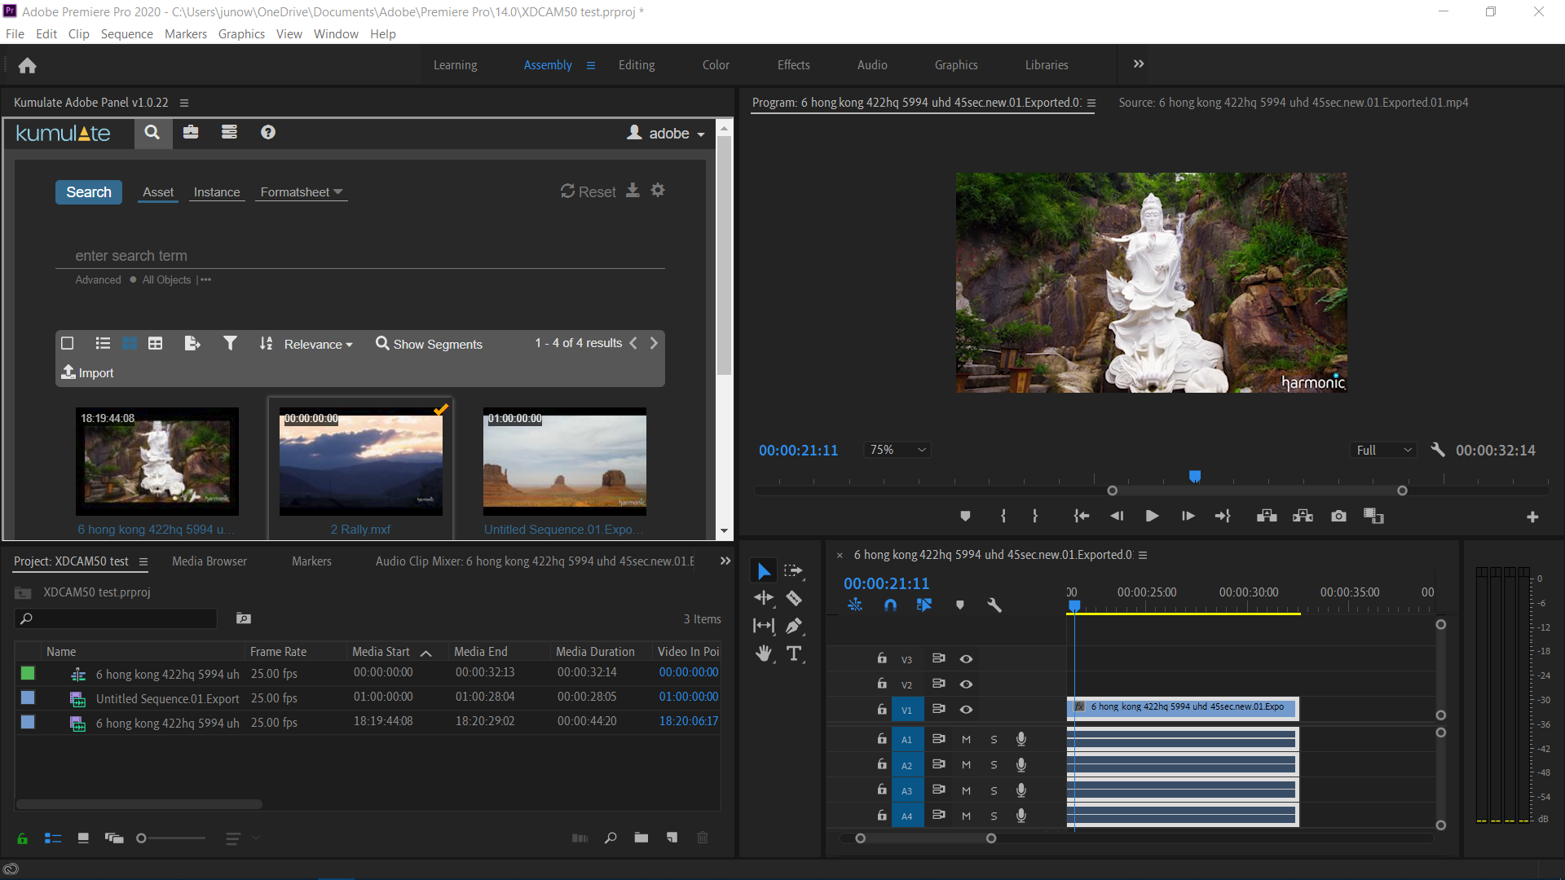Solo track A2

click(994, 765)
